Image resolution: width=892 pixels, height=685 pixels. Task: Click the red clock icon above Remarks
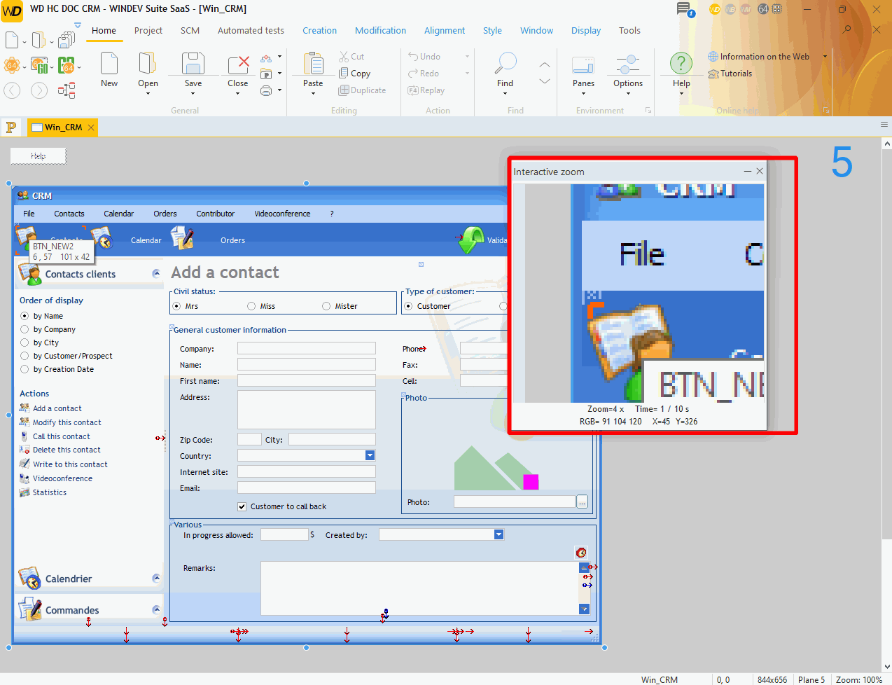pyautogui.click(x=580, y=553)
